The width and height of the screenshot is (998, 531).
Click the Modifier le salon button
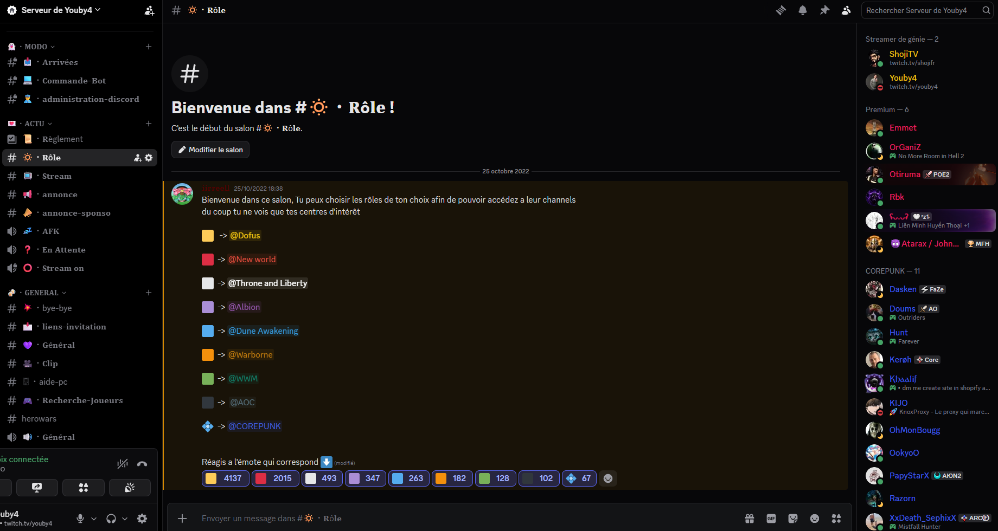(210, 150)
